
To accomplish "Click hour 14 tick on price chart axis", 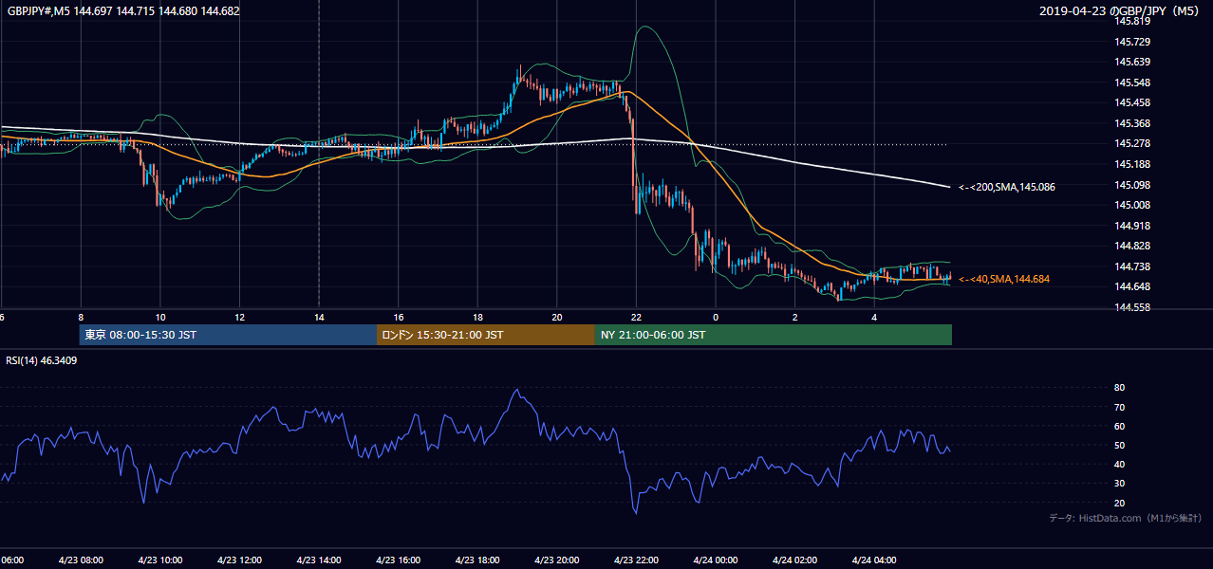I will (x=319, y=318).
